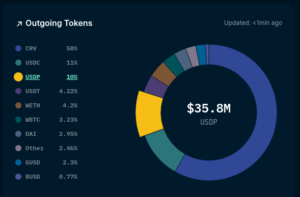The width and height of the screenshot is (300, 197).
Task: Click the USDT legend color dot
Action: [18, 91]
